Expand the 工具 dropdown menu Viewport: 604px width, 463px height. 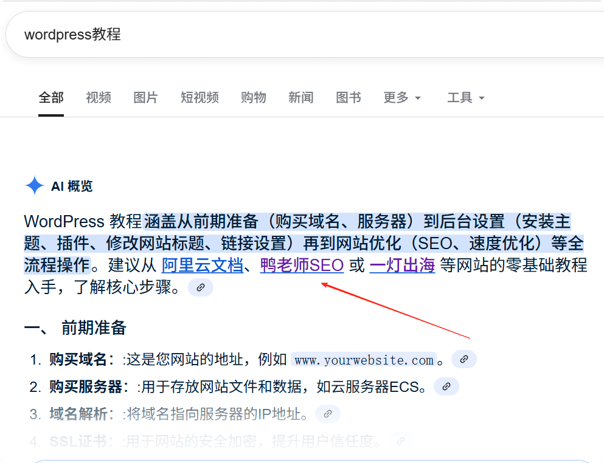click(x=465, y=98)
